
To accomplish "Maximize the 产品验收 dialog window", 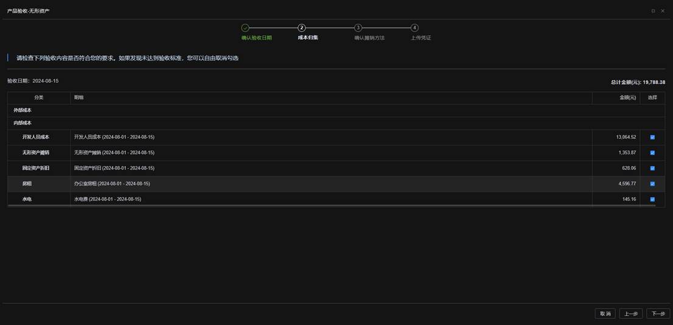I will pos(653,11).
